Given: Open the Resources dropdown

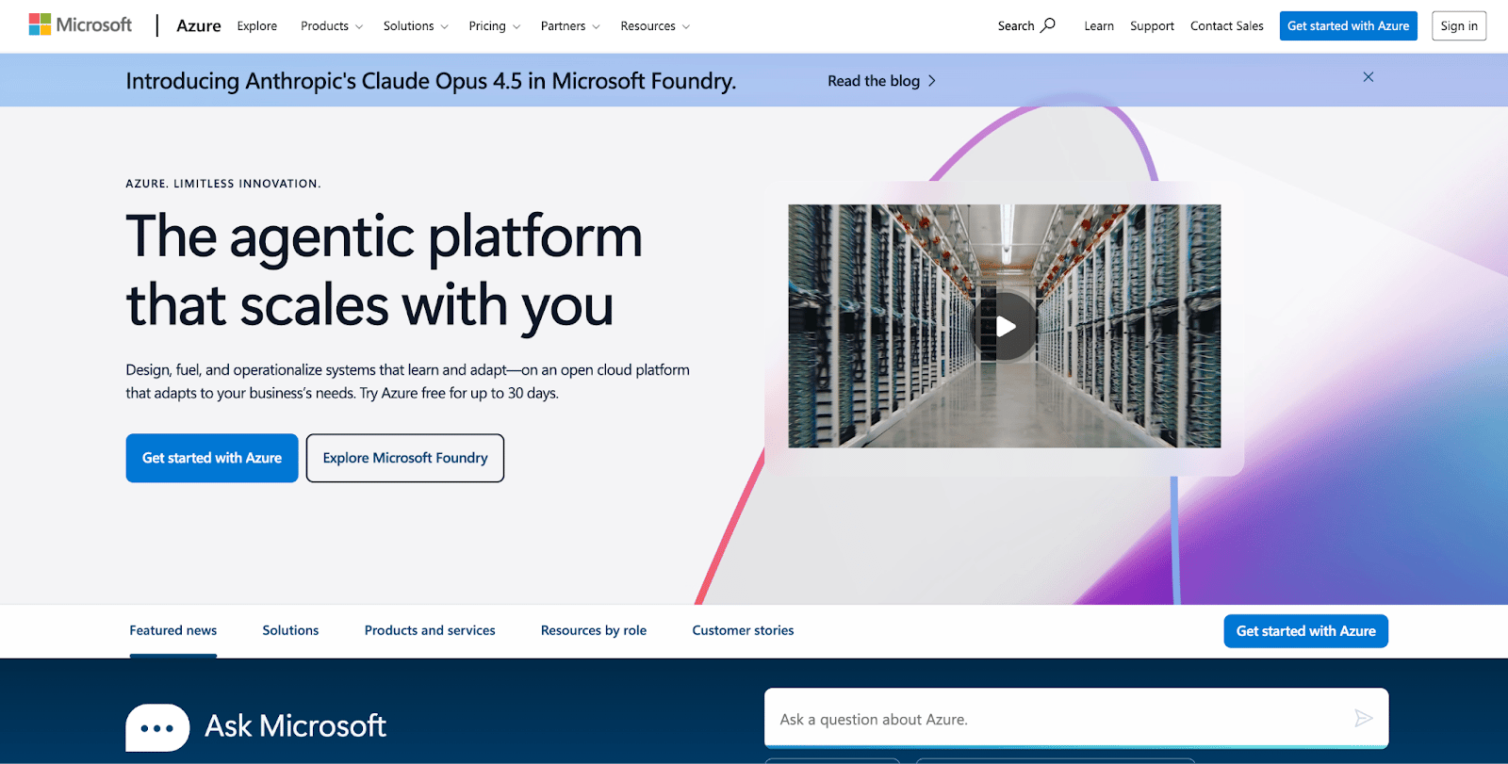Looking at the screenshot, I should (655, 26).
